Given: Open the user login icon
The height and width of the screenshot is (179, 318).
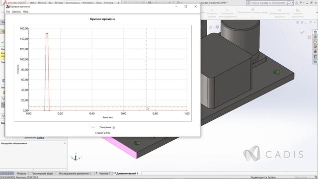Looking at the screenshot, I should pyautogui.click(x=297, y=3).
